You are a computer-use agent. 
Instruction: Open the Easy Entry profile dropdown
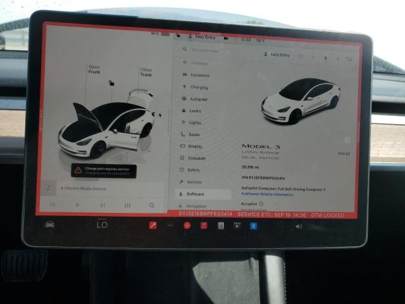(x=277, y=55)
